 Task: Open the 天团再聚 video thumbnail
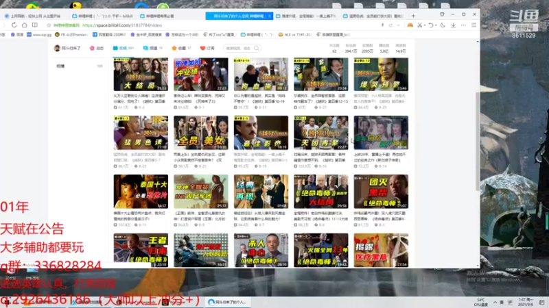click(321, 133)
